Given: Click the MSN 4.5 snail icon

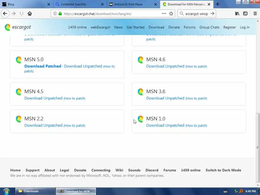Looking at the screenshot, I should pyautogui.click(x=19, y=92).
